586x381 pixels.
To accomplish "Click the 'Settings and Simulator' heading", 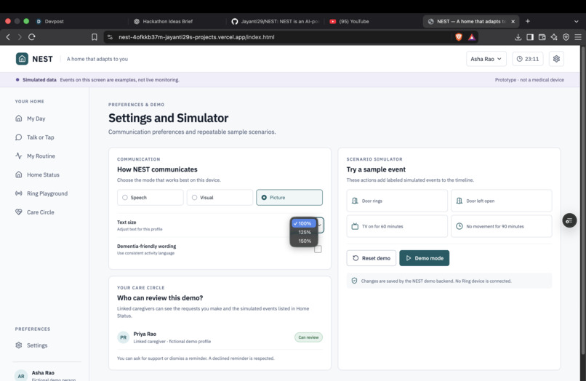I will tap(168, 118).
